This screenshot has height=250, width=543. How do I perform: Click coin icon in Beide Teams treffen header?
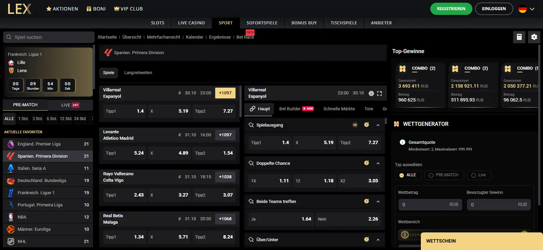(367, 201)
